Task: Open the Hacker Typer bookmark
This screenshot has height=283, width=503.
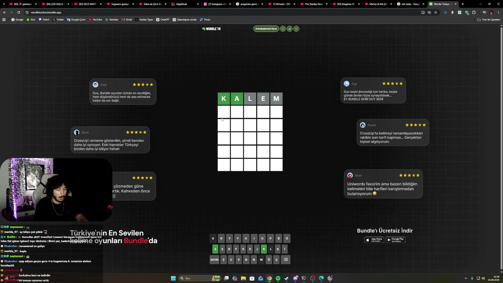Action: (x=144, y=20)
